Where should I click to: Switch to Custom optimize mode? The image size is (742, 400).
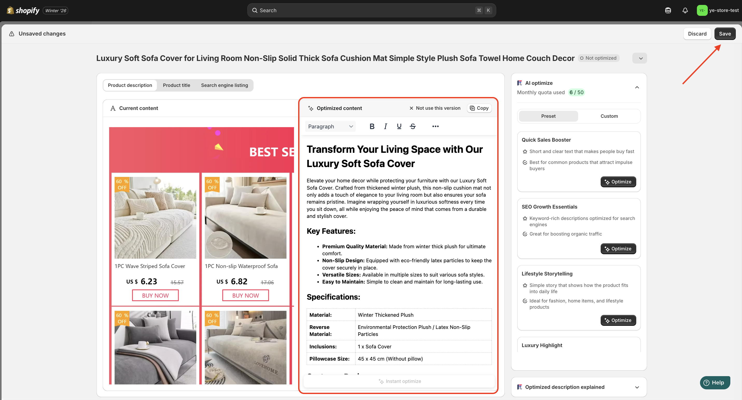click(609, 116)
